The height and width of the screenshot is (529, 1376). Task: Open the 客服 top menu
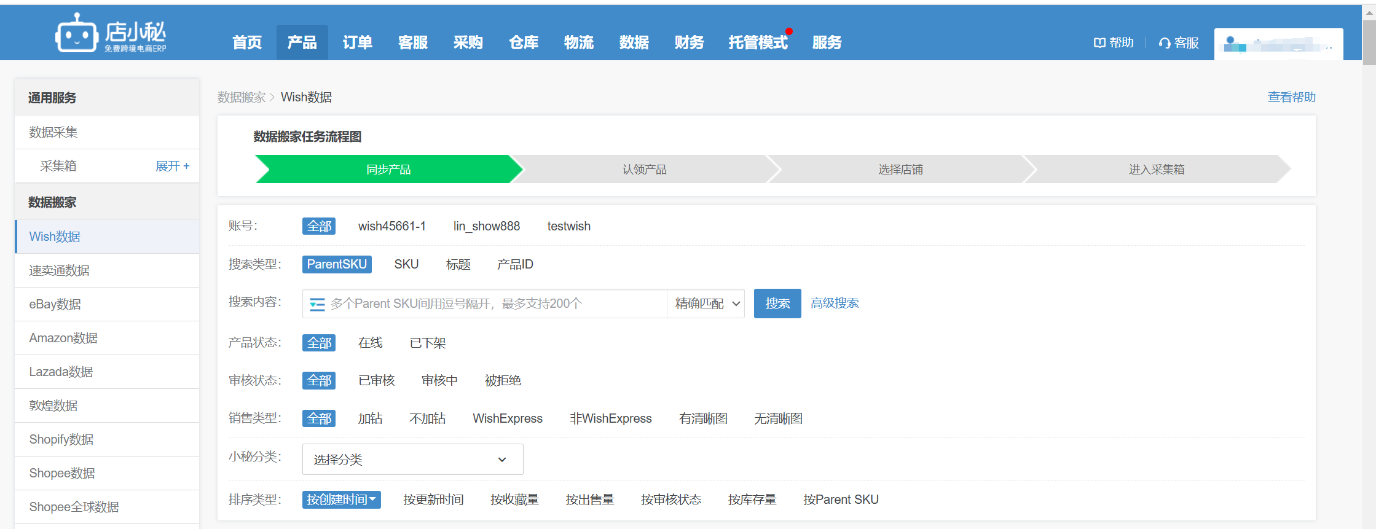(412, 42)
